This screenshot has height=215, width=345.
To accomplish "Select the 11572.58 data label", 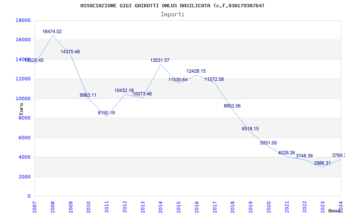I will (214, 80).
